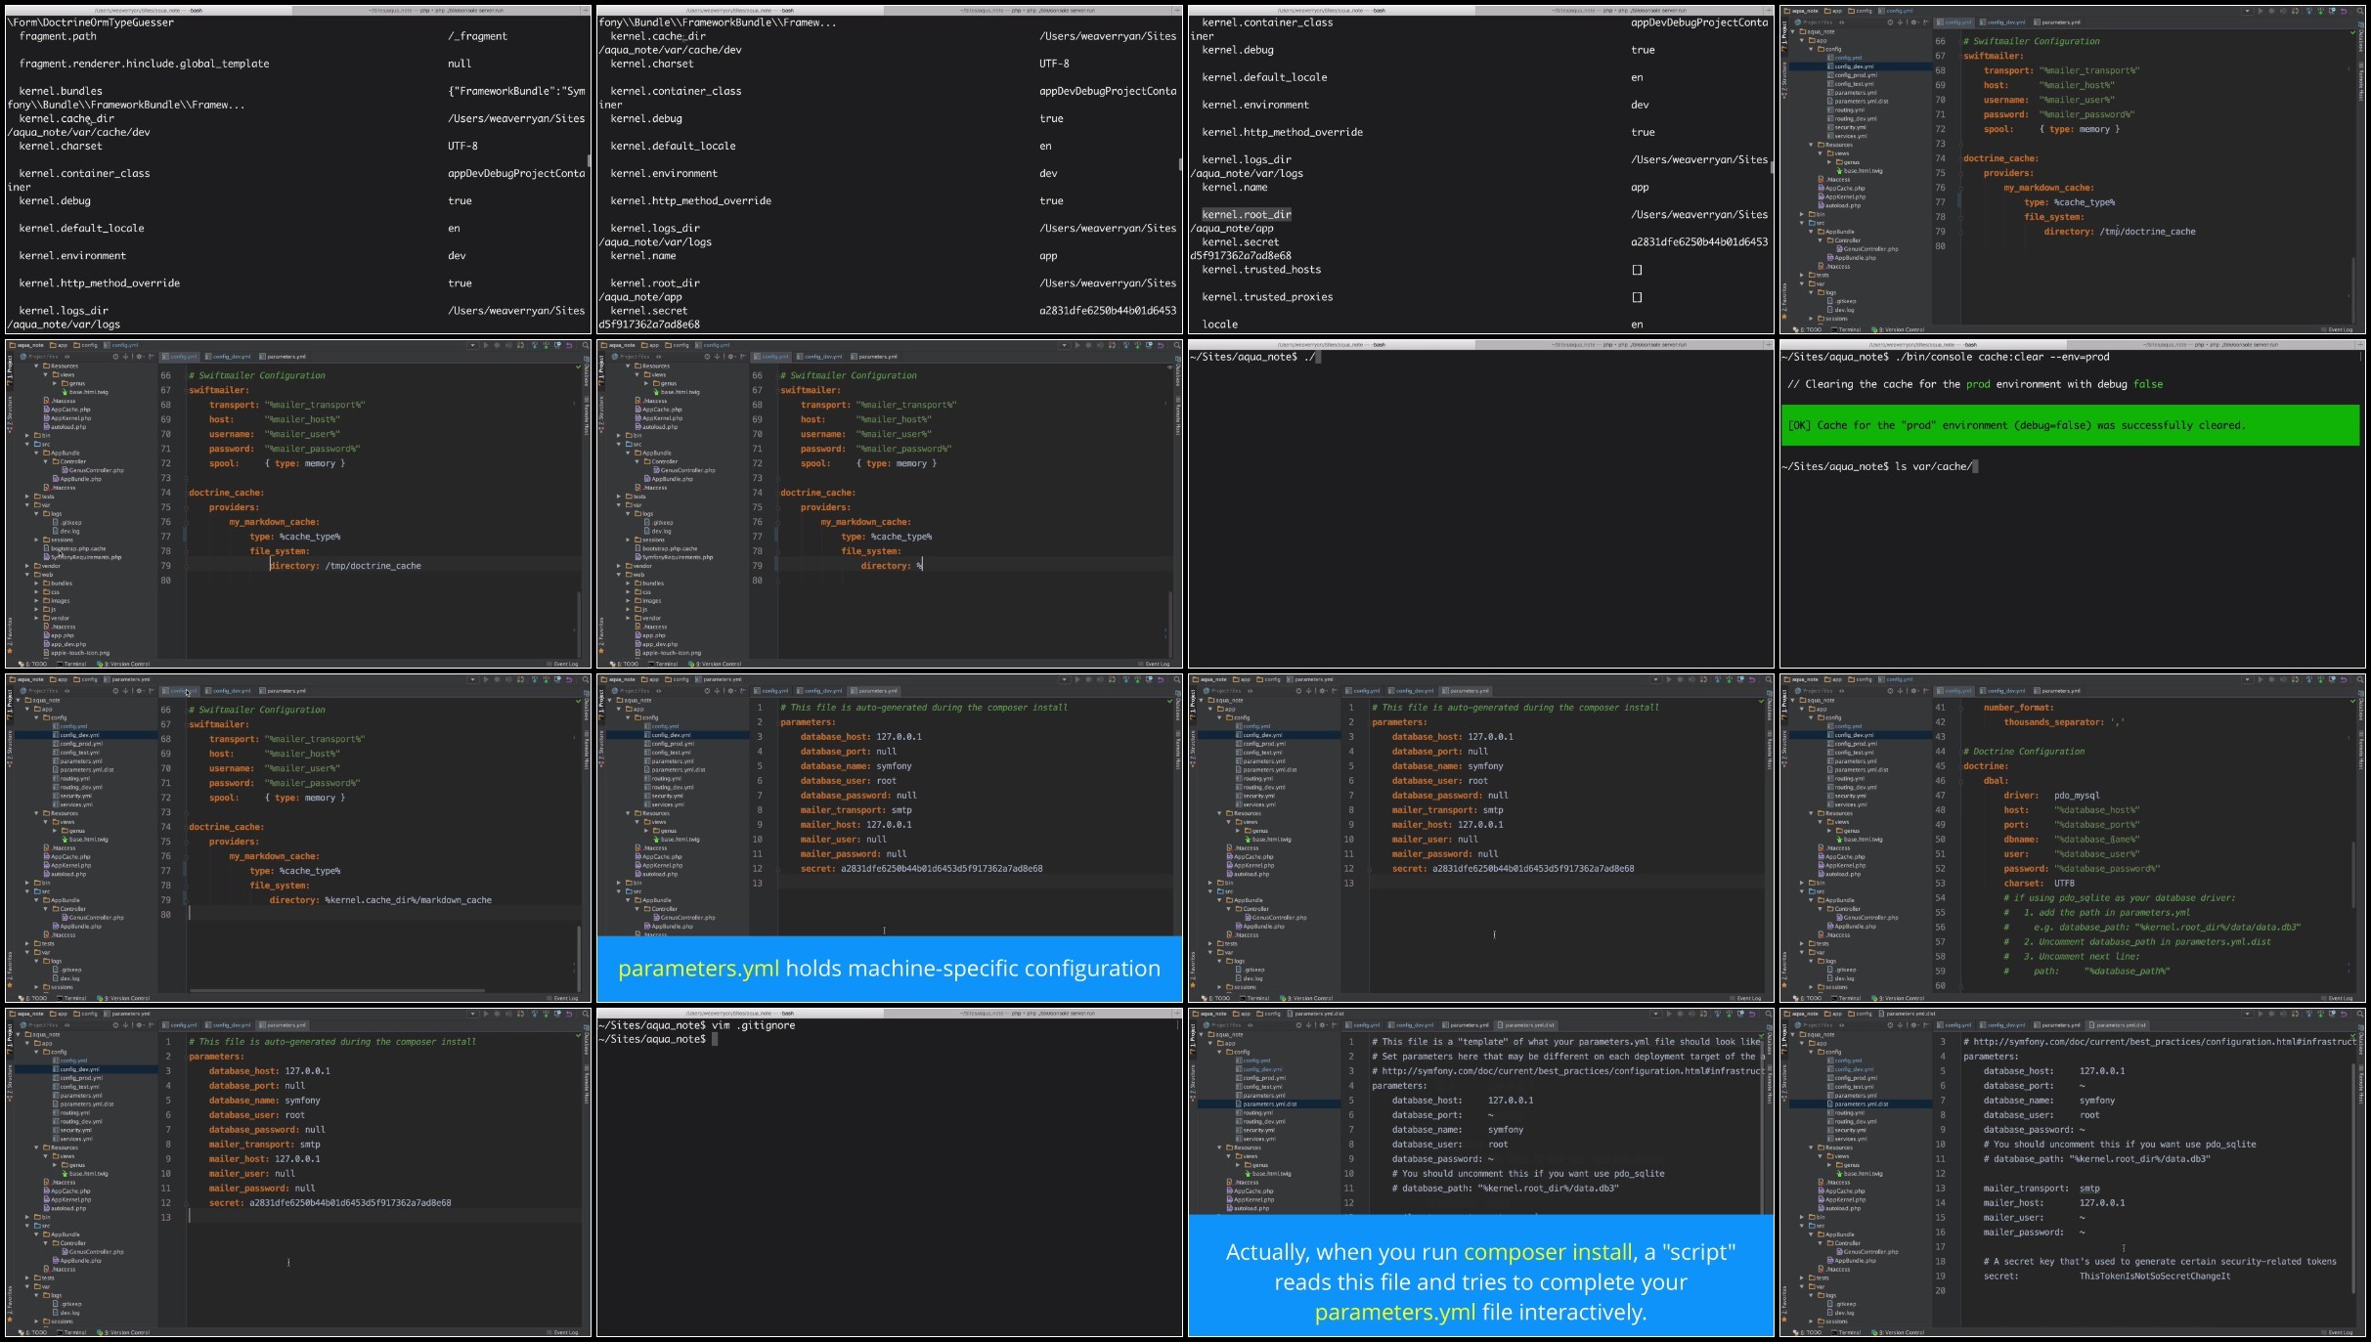Expand genus folder in machine-specific caption frame
This screenshot has width=2371, height=1342.
[645, 831]
